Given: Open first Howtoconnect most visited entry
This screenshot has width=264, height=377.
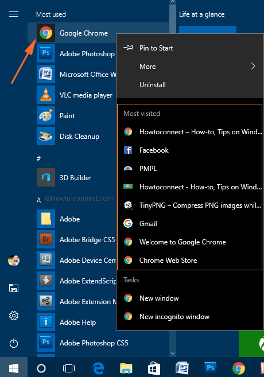Looking at the screenshot, I should [x=190, y=132].
